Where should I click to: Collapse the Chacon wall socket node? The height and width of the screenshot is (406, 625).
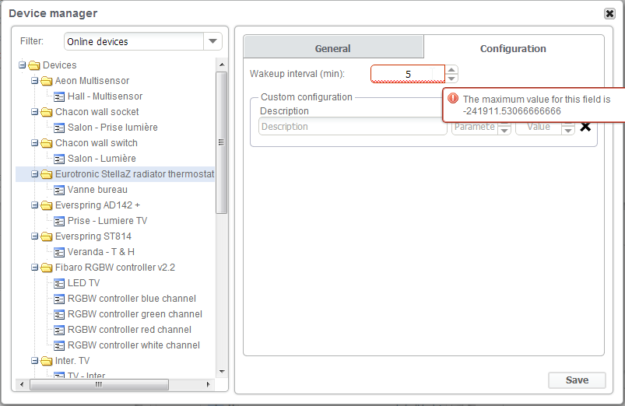click(34, 112)
